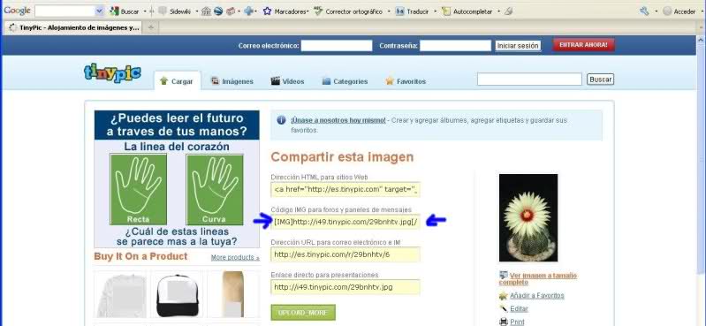
Task: Open the cactus flower image thumbnail
Action: tap(528, 217)
